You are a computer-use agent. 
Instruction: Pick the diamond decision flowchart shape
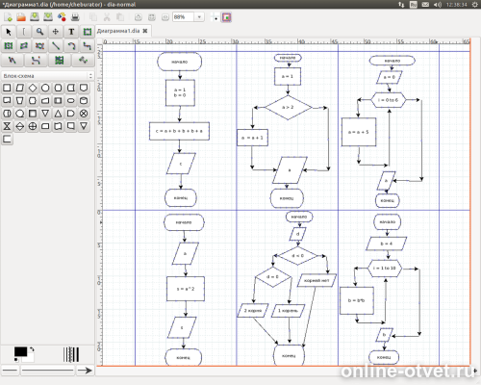coord(33,88)
